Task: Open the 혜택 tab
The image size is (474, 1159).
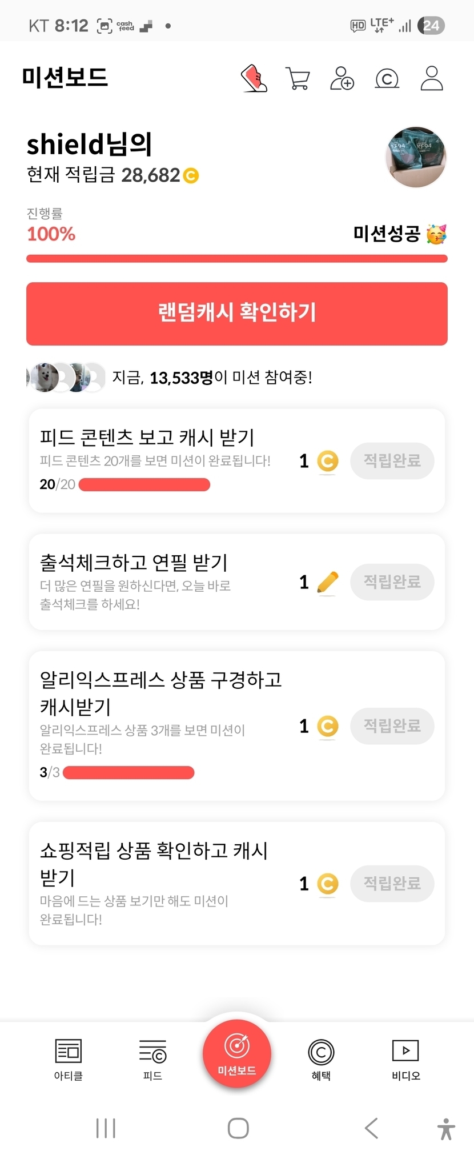Action: click(321, 1059)
